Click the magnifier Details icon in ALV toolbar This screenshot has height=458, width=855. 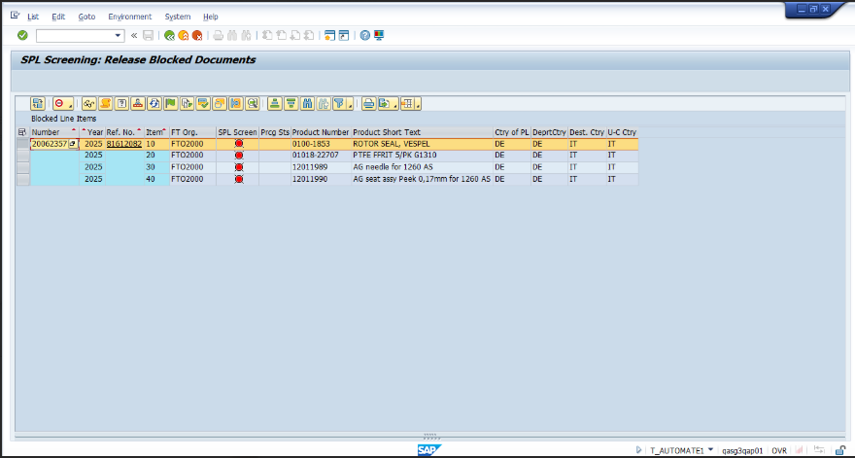tap(252, 103)
